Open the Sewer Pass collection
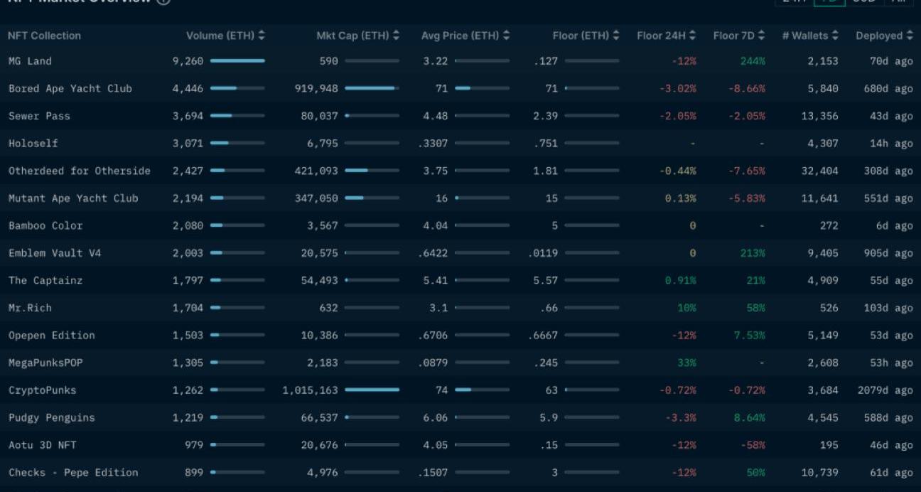 39,116
